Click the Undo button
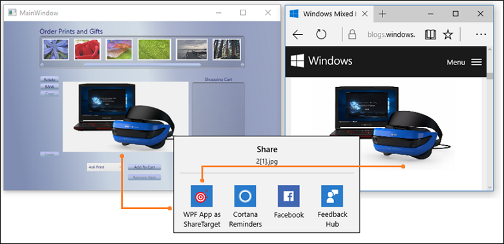Viewport: 504px width, 244px height. pyautogui.click(x=50, y=154)
